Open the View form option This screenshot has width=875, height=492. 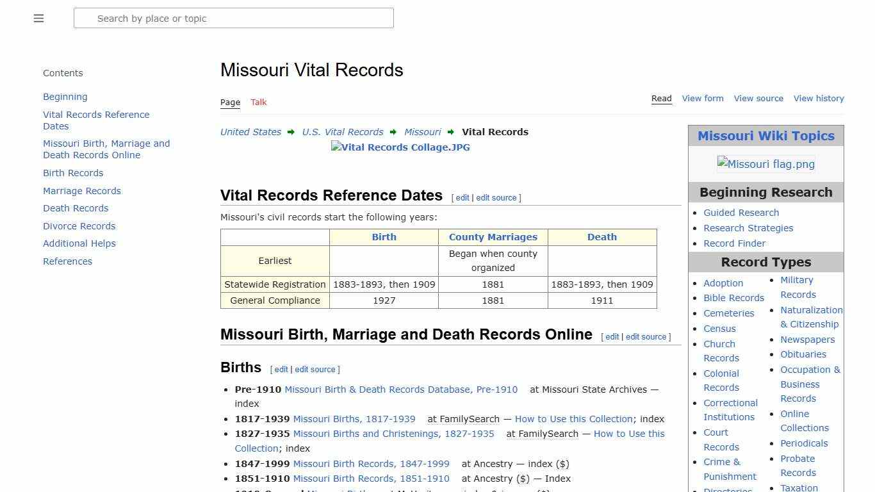coord(702,98)
